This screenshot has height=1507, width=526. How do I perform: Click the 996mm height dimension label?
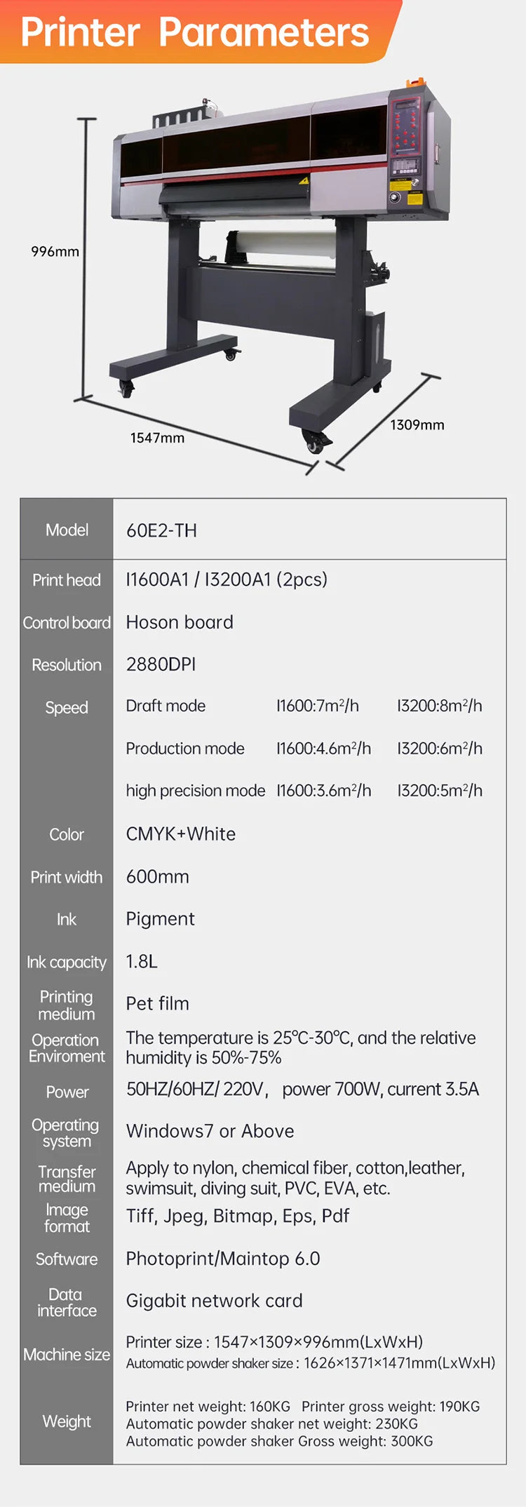(55, 252)
